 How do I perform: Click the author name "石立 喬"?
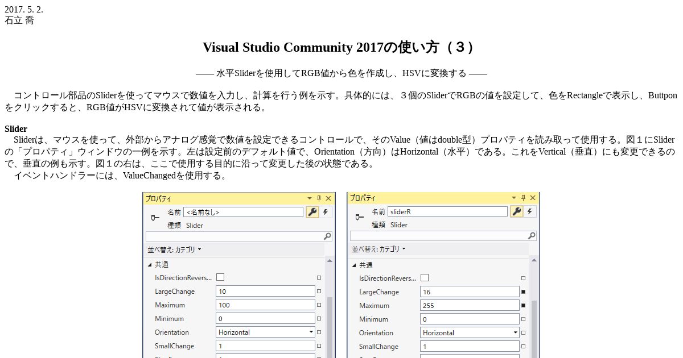19,20
